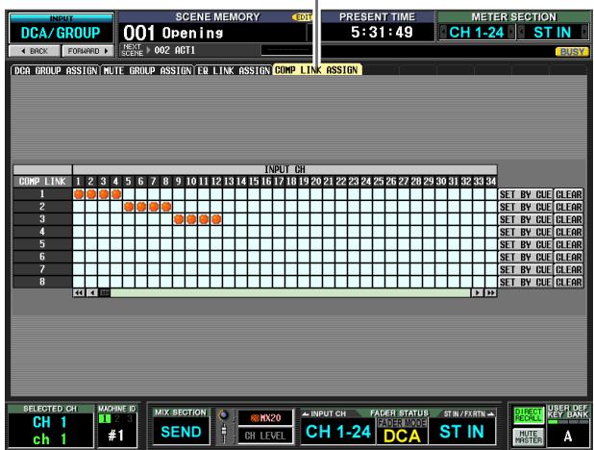The width and height of the screenshot is (594, 450).
Task: Click the horizontal scrollbar track under the grid
Action: click(290, 292)
